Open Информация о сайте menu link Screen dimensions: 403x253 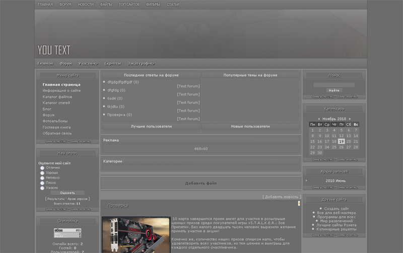click(x=61, y=91)
